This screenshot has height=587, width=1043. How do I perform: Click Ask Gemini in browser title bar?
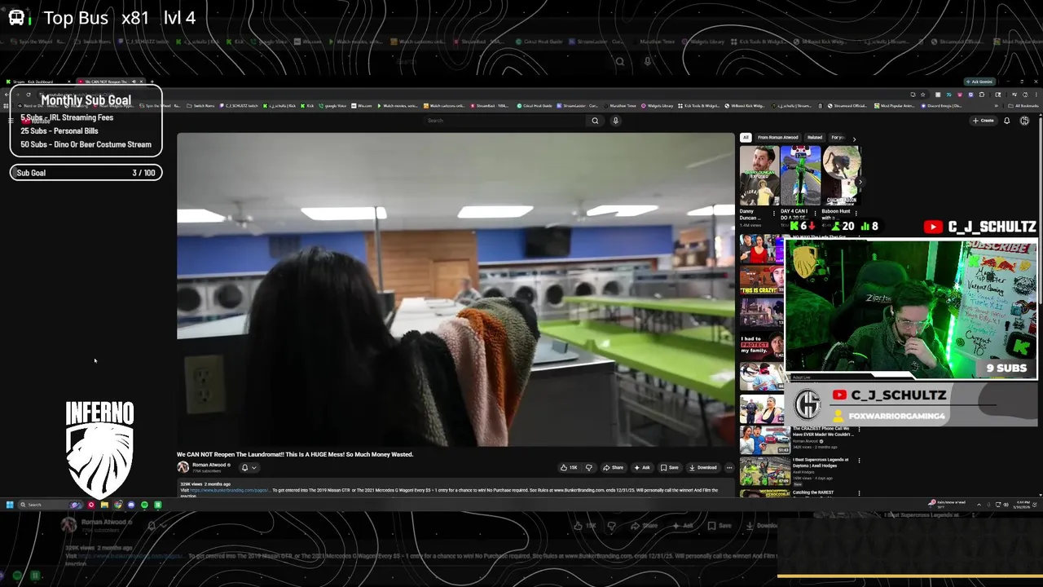pyautogui.click(x=979, y=82)
